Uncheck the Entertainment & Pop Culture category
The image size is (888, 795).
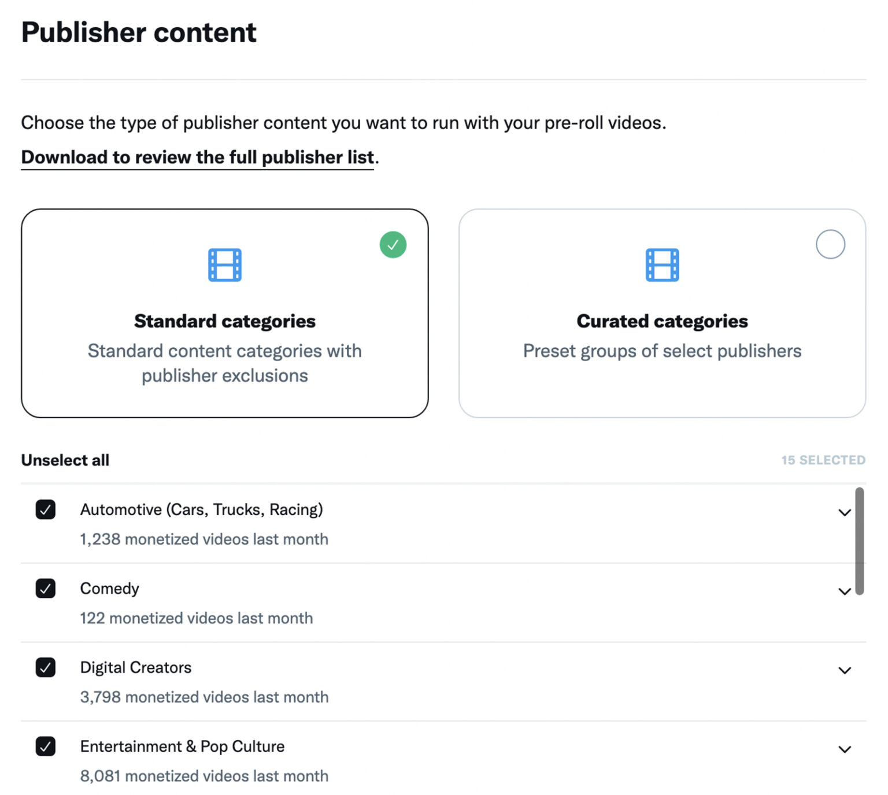coord(45,747)
